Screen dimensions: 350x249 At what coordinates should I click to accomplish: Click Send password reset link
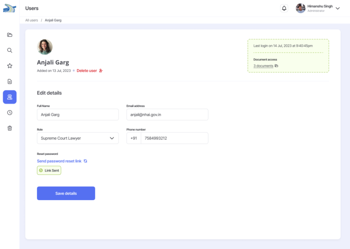[x=59, y=161]
